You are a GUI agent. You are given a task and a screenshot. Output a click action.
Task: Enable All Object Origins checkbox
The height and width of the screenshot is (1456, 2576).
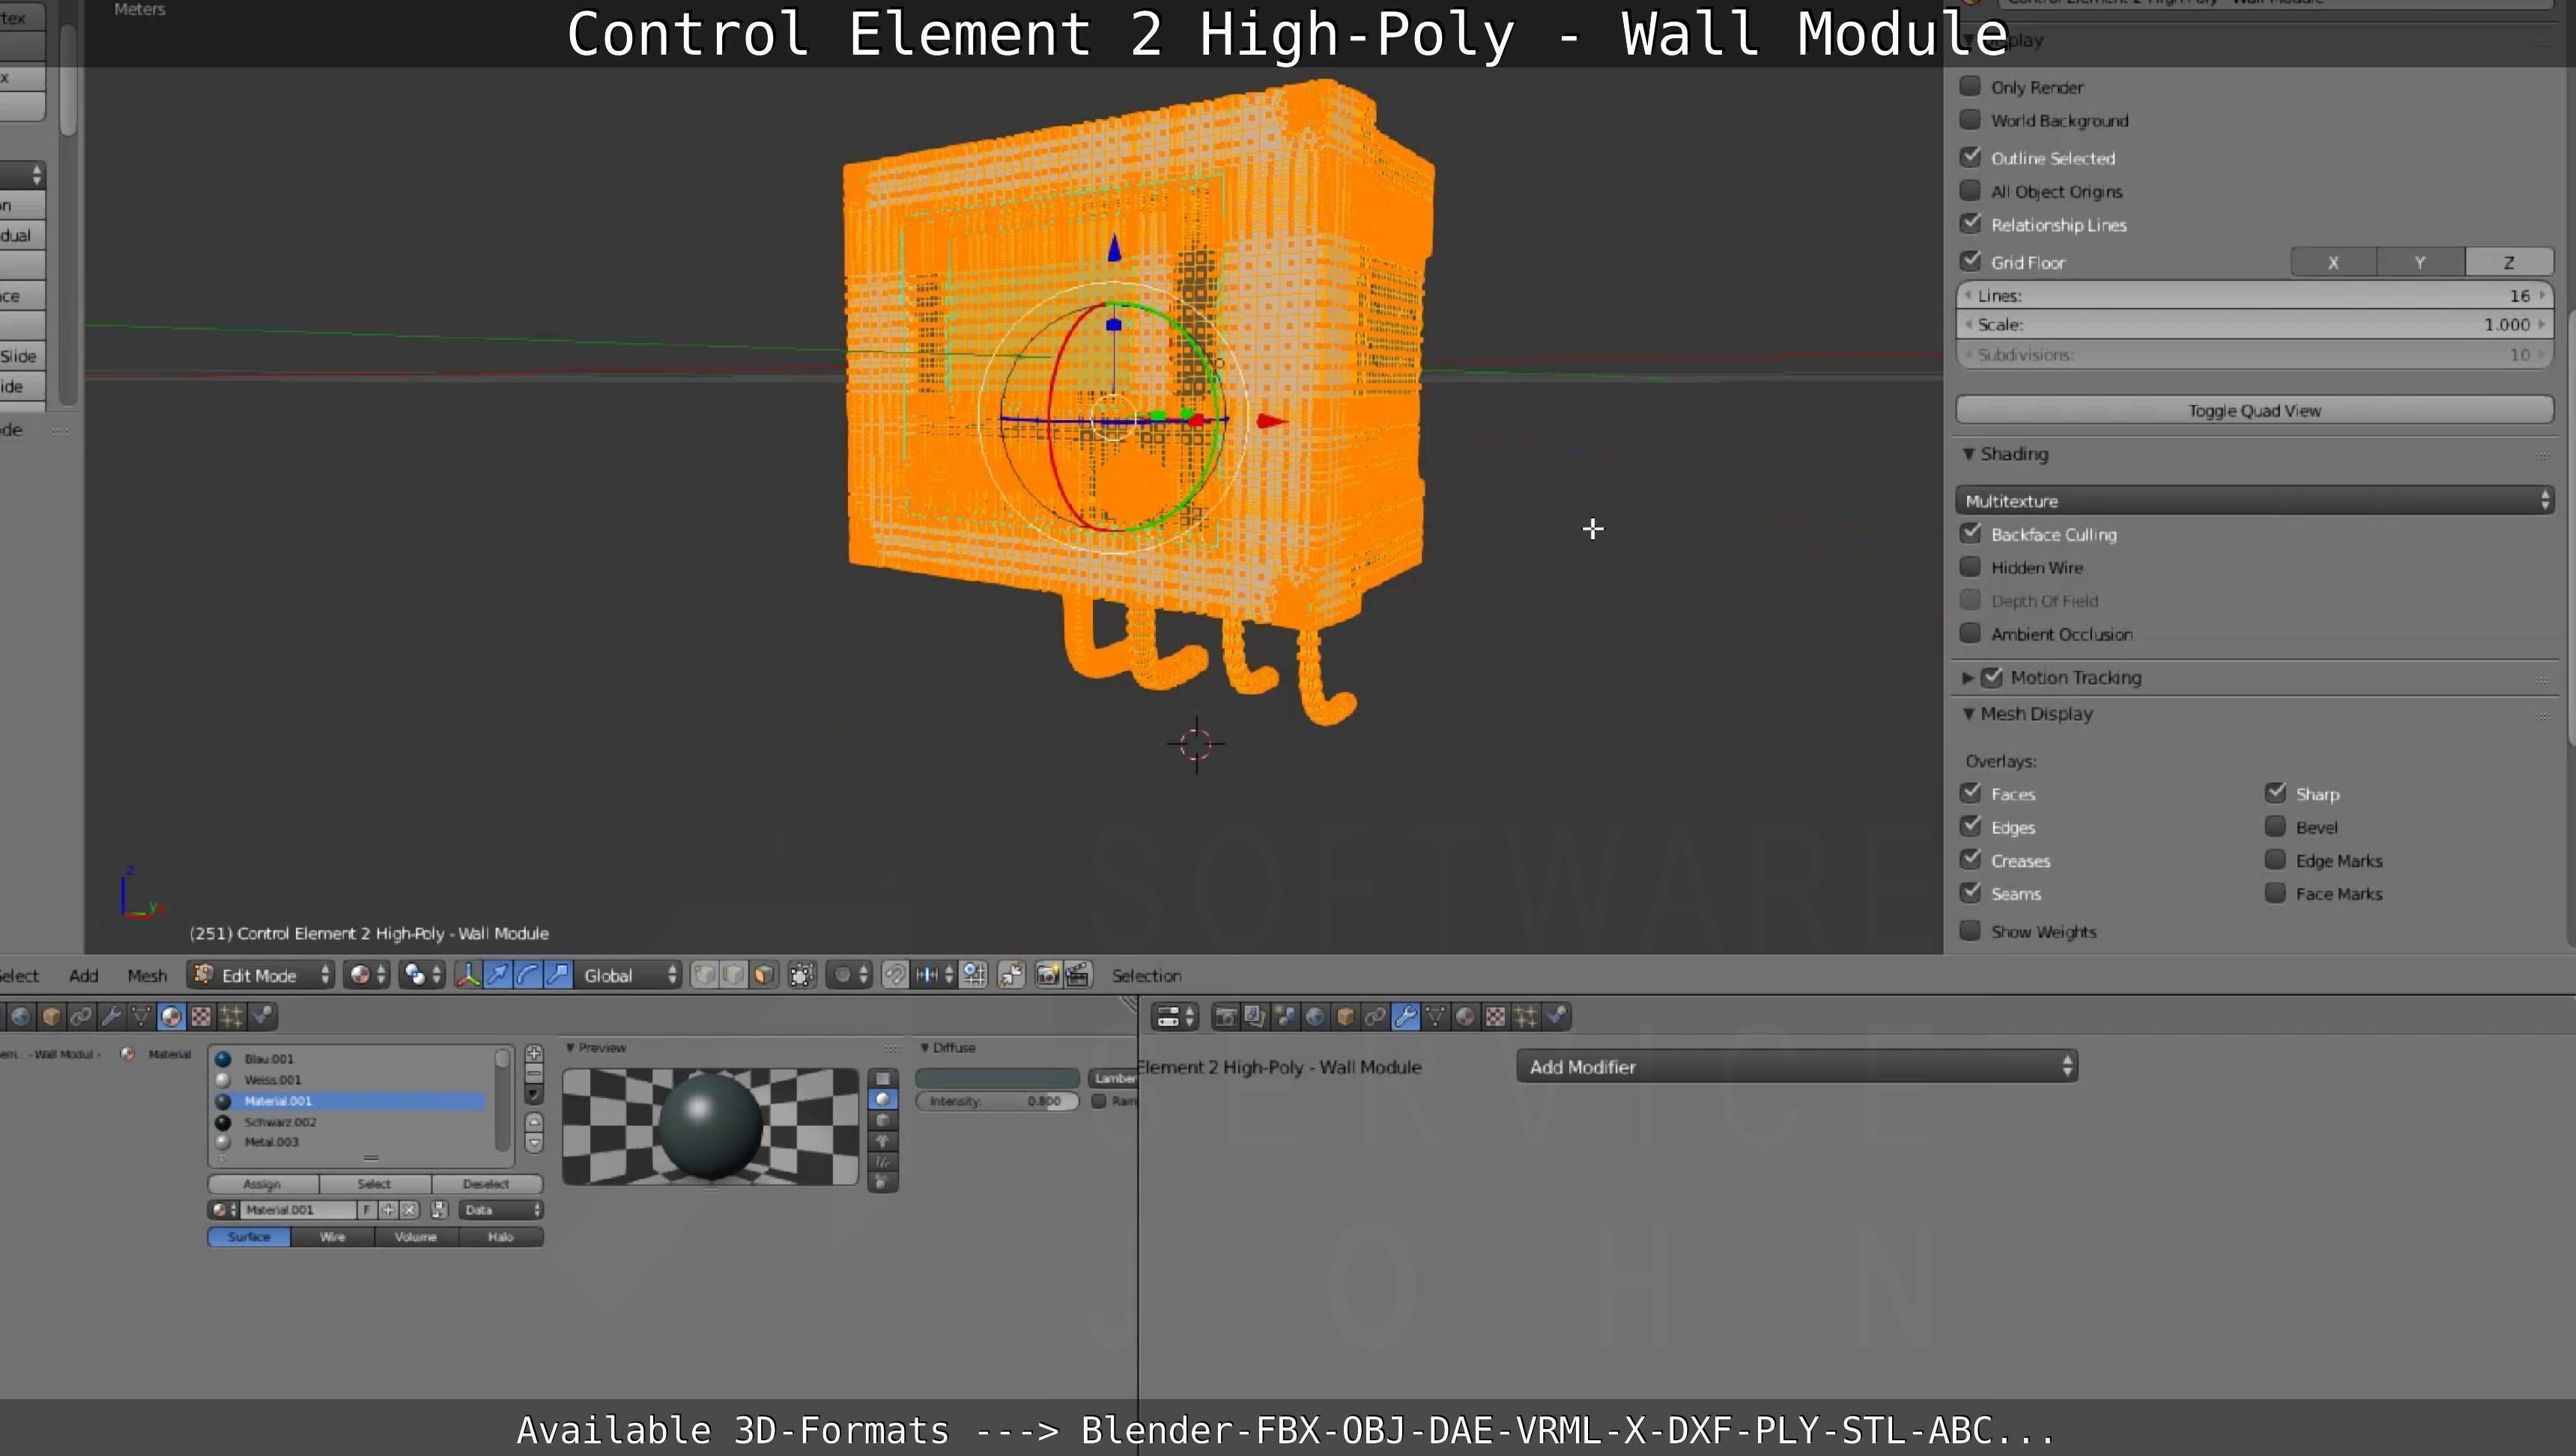pyautogui.click(x=1970, y=190)
